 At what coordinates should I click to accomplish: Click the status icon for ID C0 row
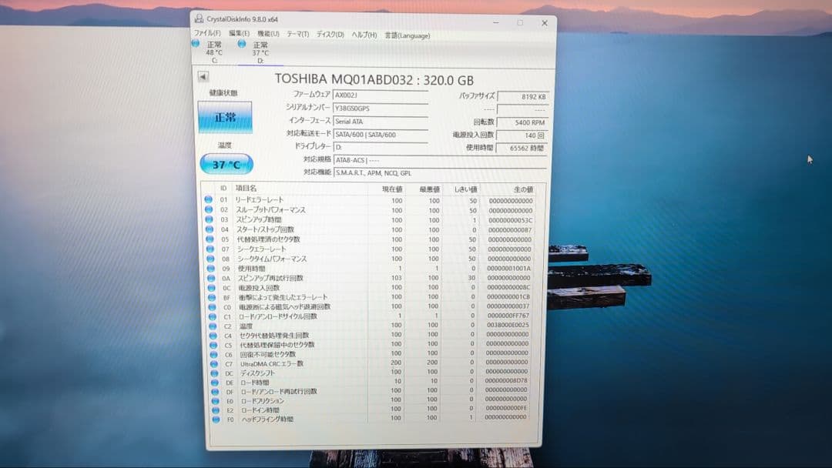[x=213, y=307]
